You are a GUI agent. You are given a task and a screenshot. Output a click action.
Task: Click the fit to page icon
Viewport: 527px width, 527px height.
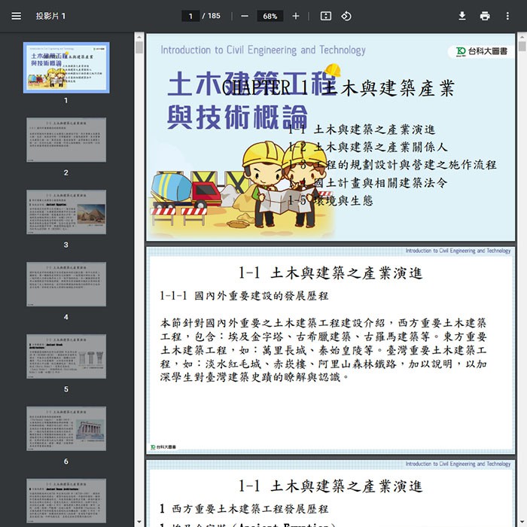click(x=325, y=16)
